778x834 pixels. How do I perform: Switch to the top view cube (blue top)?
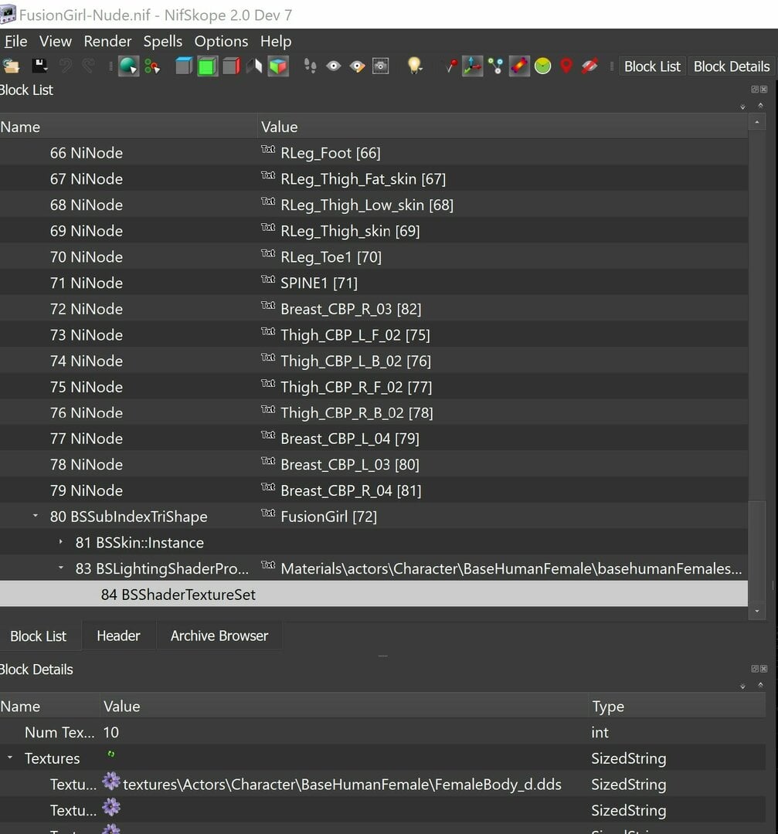click(184, 66)
